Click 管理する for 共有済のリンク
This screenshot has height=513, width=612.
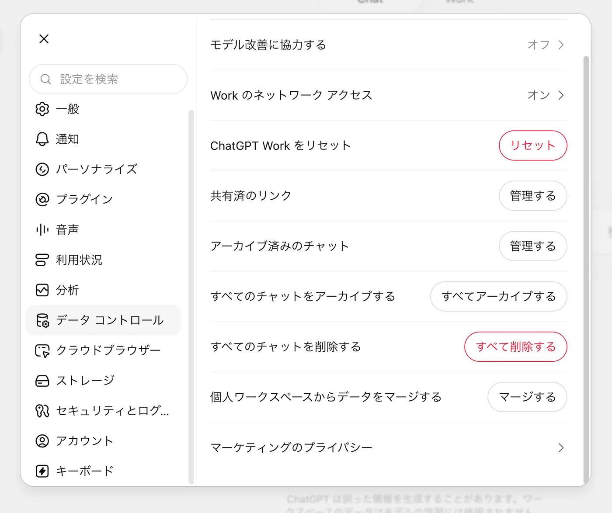pos(533,196)
